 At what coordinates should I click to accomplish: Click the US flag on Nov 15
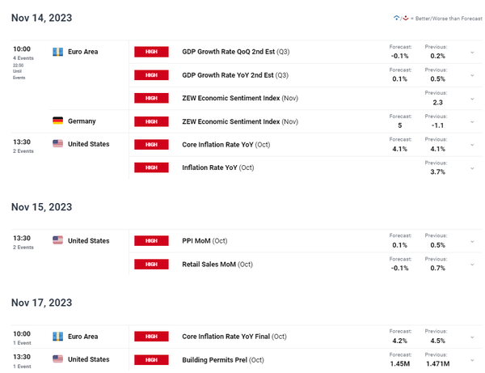pyautogui.click(x=57, y=240)
